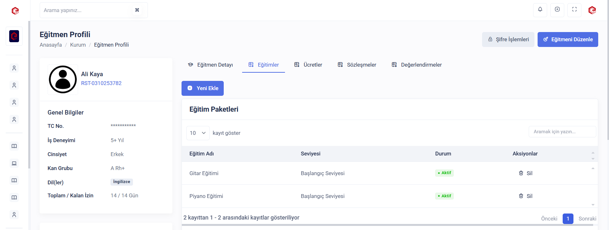Open the Sözleşmeler tab

357,65
